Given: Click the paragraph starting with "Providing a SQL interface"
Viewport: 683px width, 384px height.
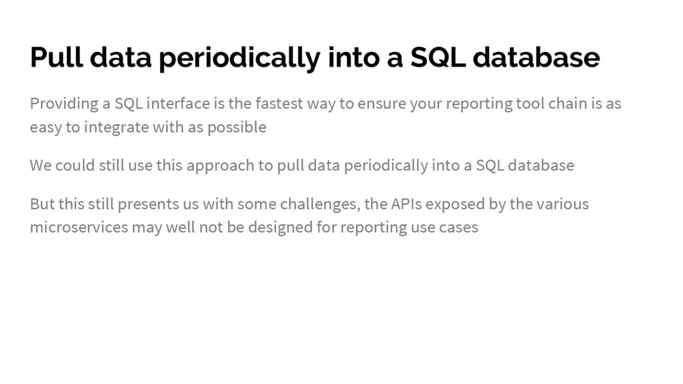Looking at the screenshot, I should point(325,115).
